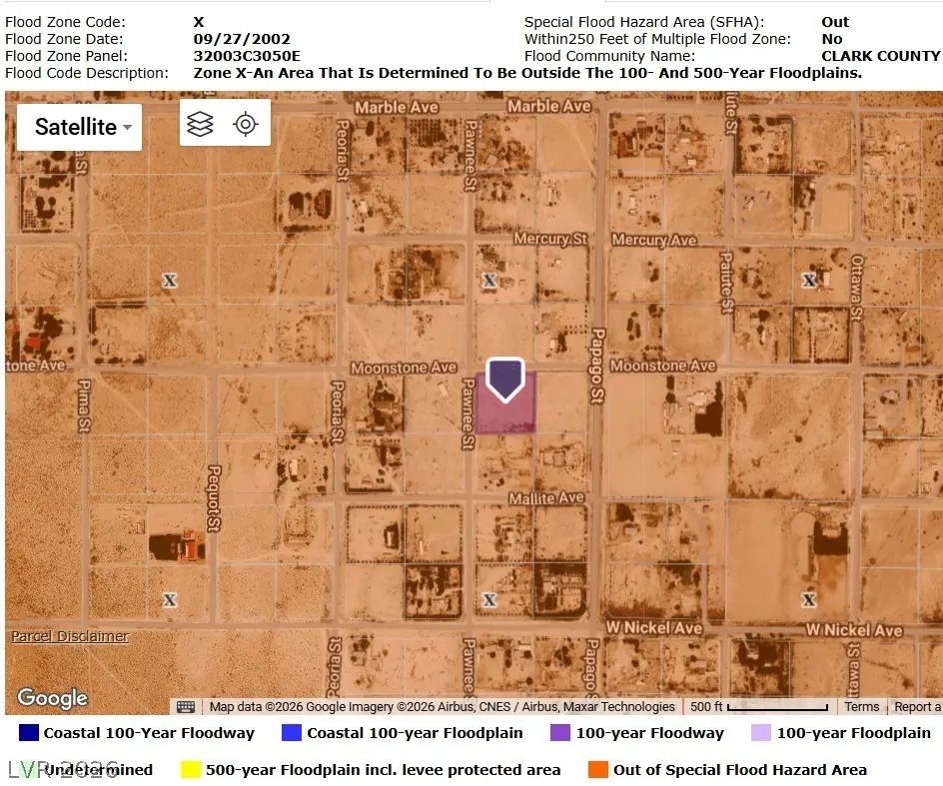Click X flood marker left of Peoria St
The height and width of the screenshot is (786, 943).
pos(170,281)
